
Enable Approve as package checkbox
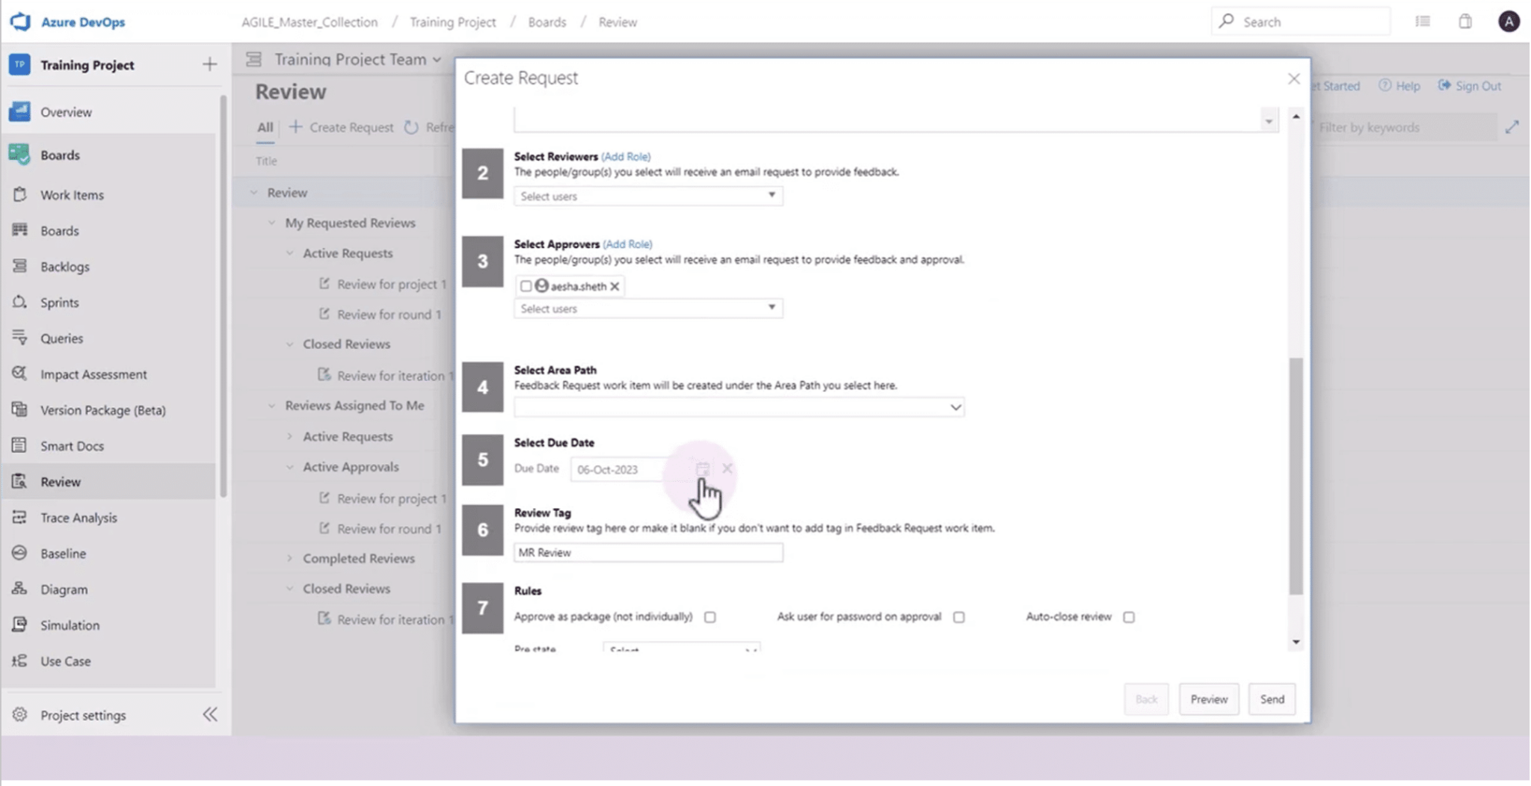[x=709, y=617]
